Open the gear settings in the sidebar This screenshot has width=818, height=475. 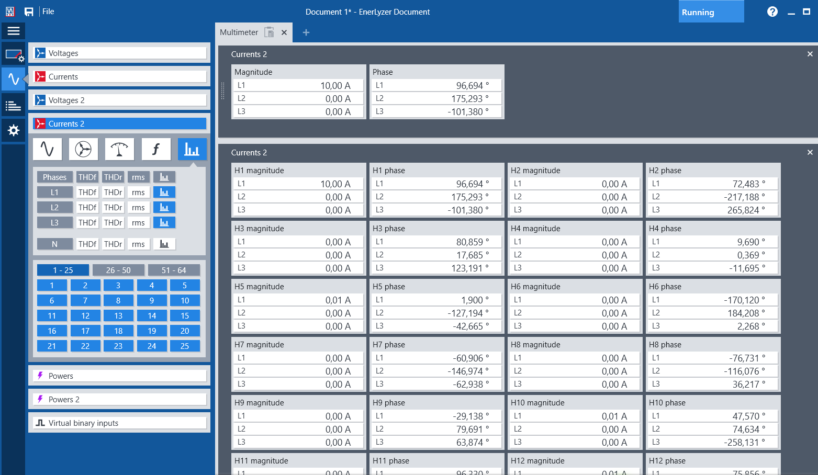(14, 130)
